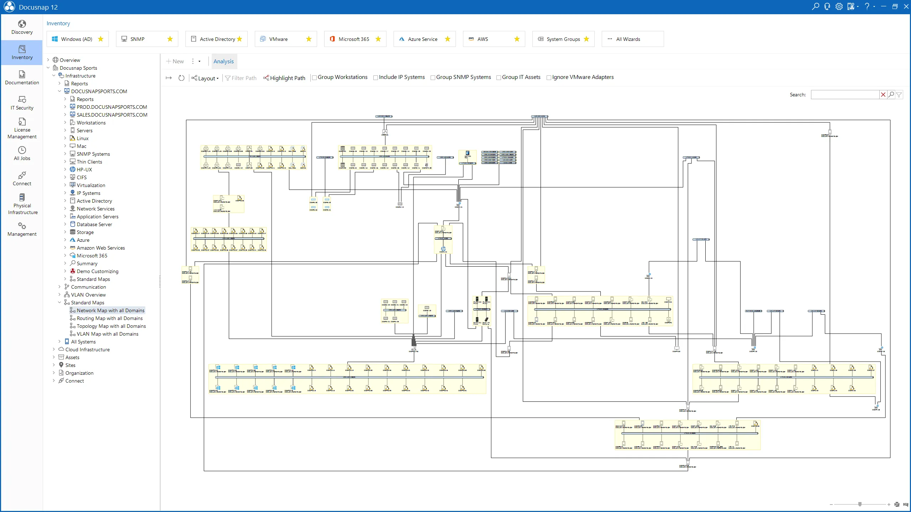Expand PROD.DOCUSNAPSPORTS.COM node
Image resolution: width=911 pixels, height=512 pixels.
point(65,107)
